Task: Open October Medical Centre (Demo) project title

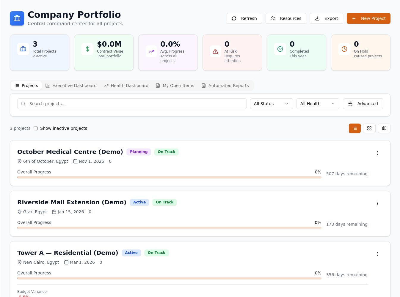Action: (70, 152)
